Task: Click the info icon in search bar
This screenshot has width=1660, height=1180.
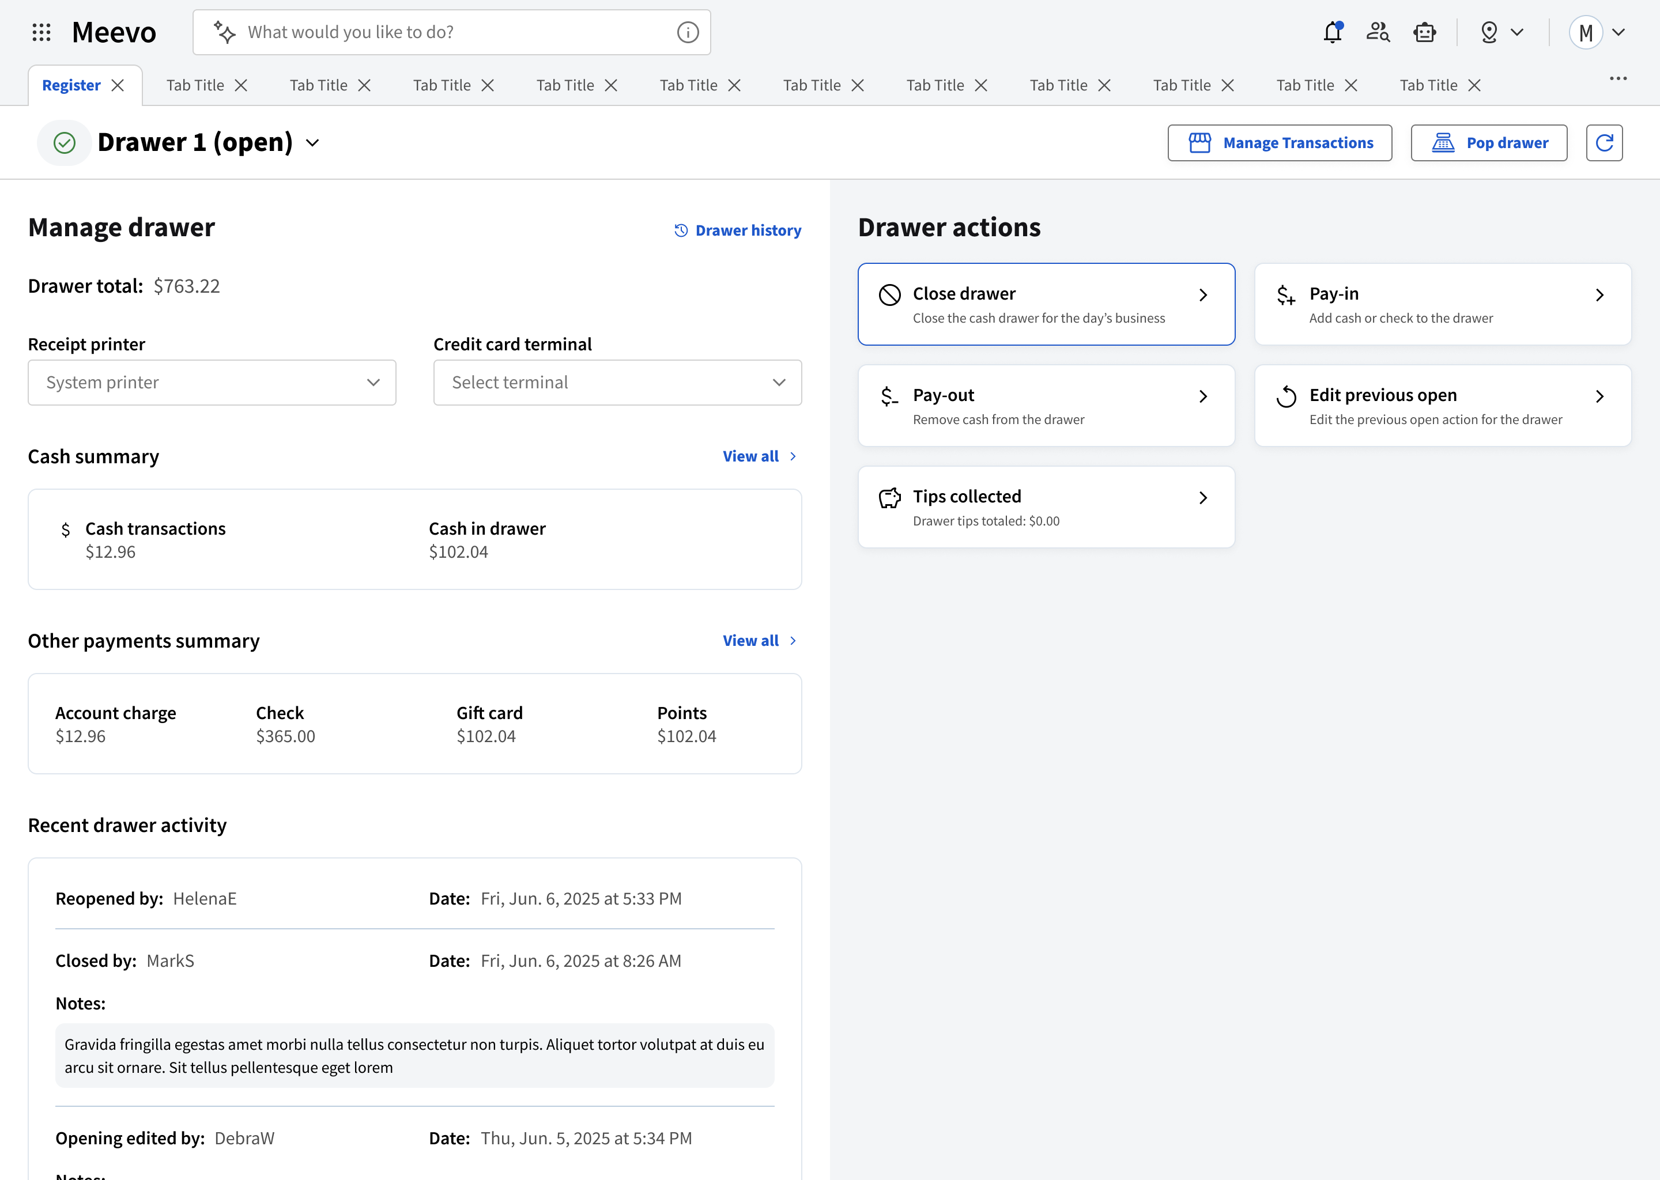Action: coord(688,32)
